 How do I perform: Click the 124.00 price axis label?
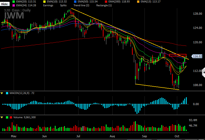[x=198, y=28]
